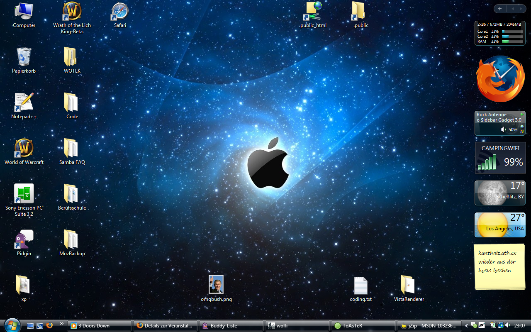Click the yellow sticky note about kantholz.ath.cx

[499, 266]
